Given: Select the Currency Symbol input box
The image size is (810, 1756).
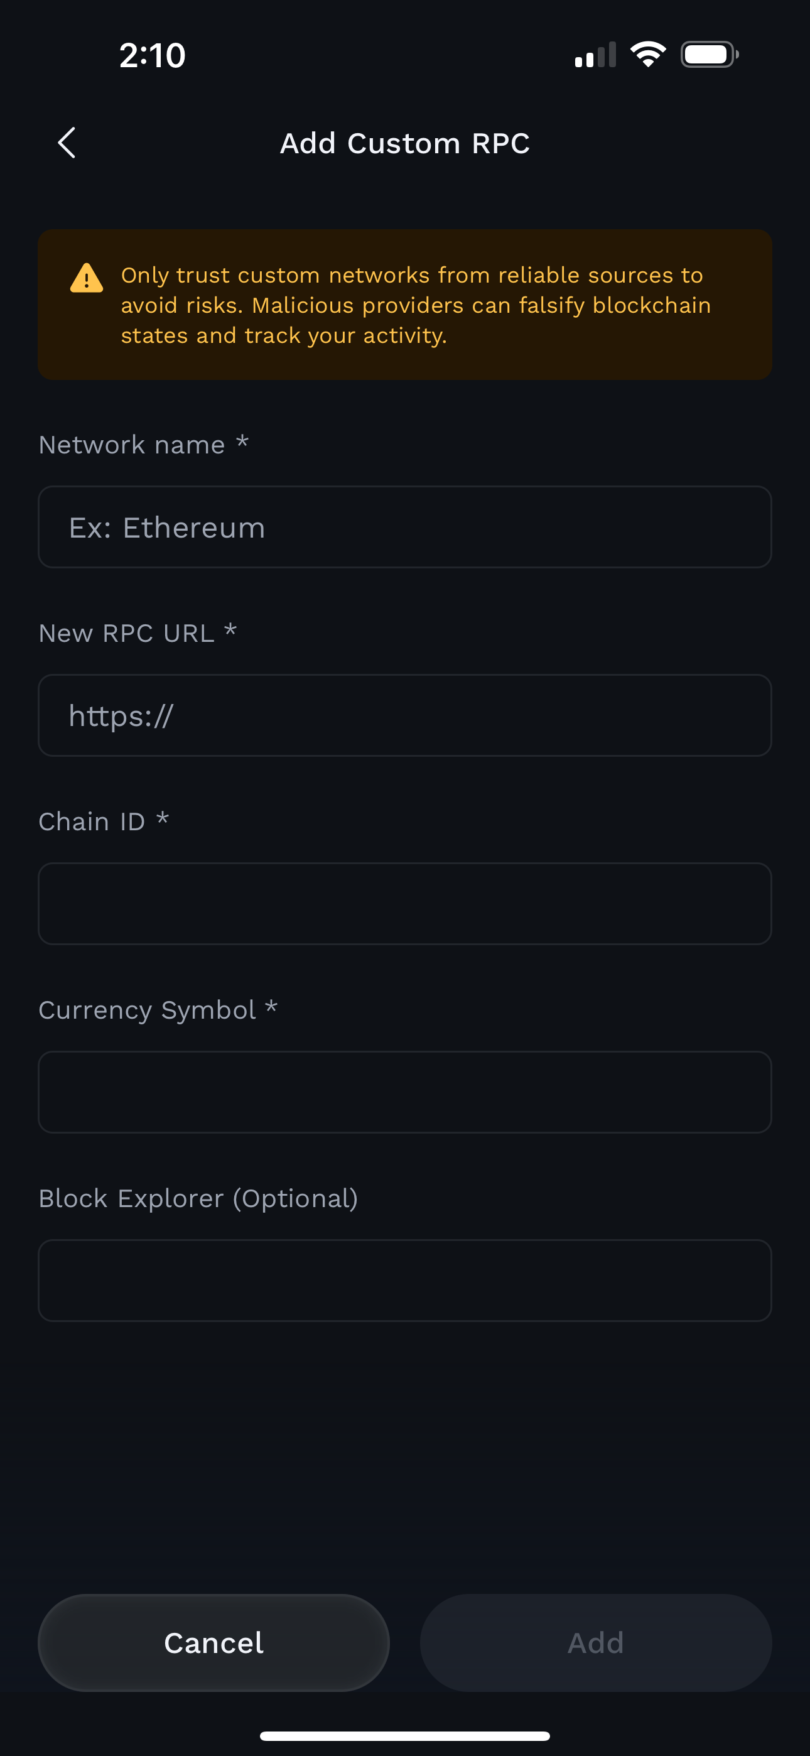Looking at the screenshot, I should (405, 1092).
